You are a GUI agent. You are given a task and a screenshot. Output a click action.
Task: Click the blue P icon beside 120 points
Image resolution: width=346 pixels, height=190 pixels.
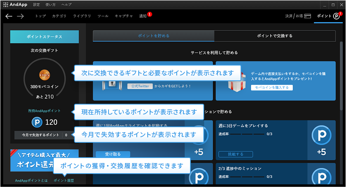(37, 122)
